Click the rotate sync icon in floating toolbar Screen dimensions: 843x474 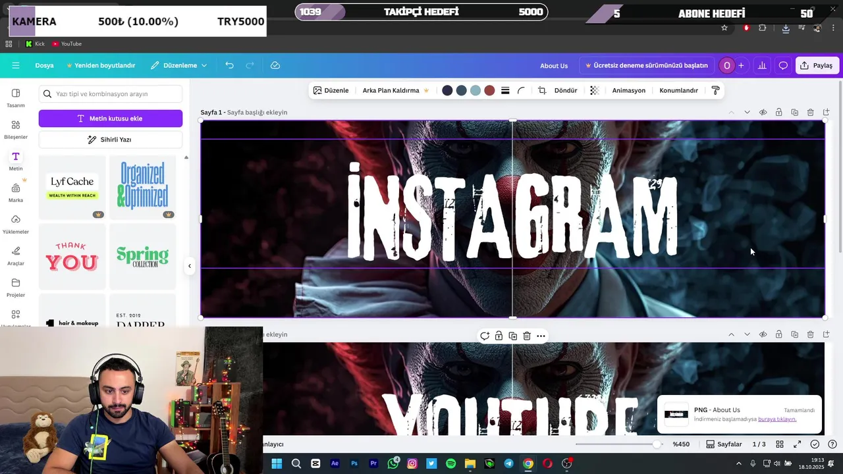[x=485, y=336]
